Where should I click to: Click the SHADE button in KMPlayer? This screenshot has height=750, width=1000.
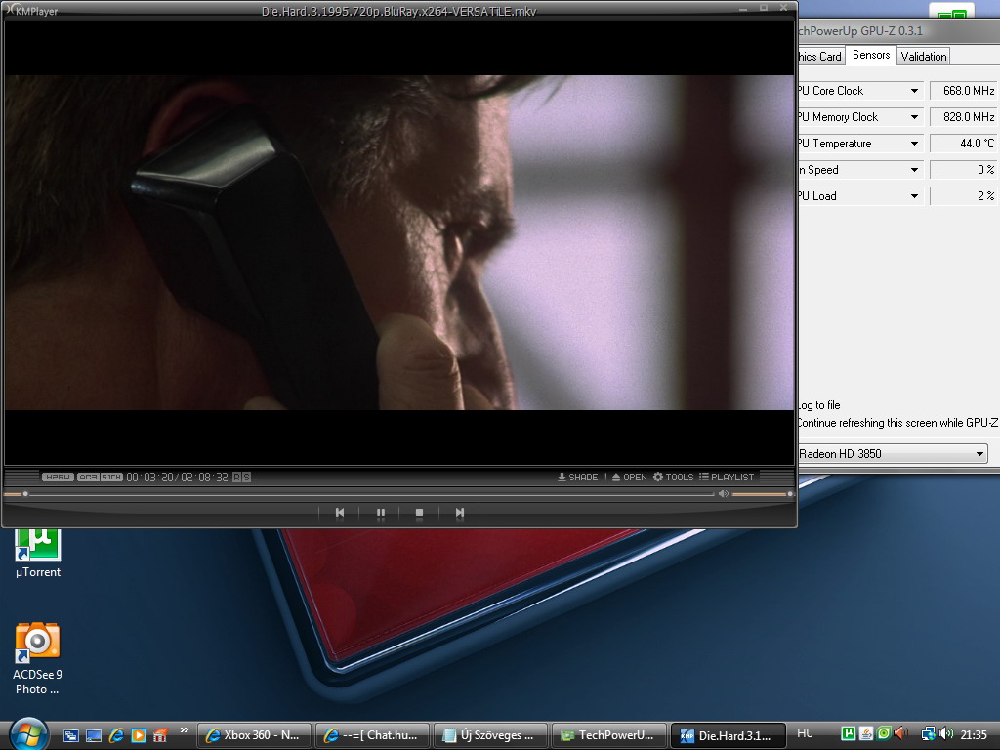coord(578,477)
